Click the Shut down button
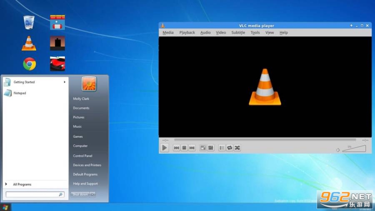The height and width of the screenshot is (211, 375). coord(80,194)
